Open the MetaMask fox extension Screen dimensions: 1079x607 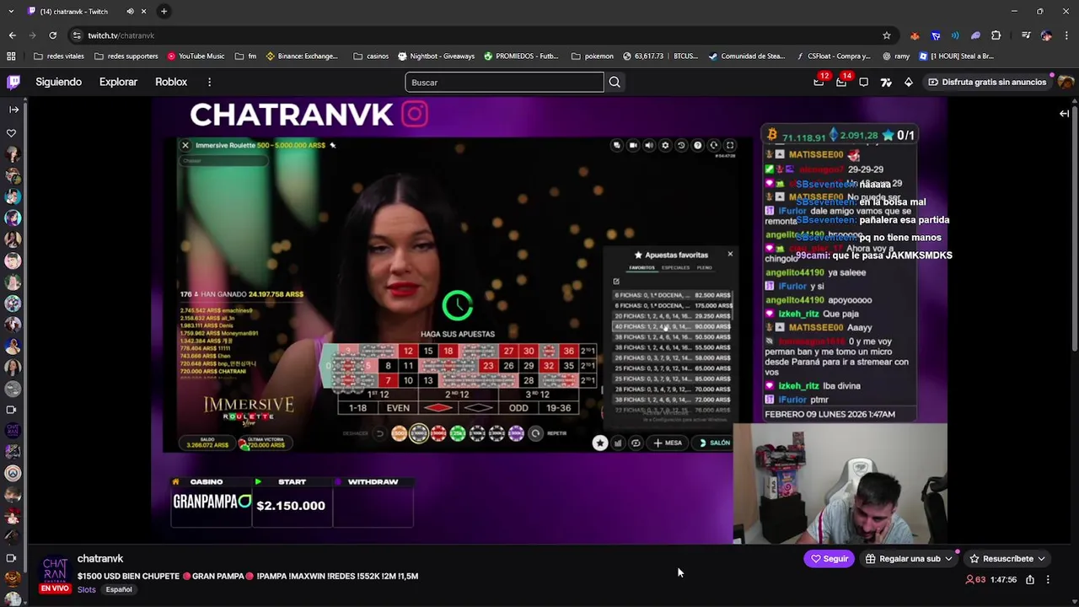(x=915, y=35)
